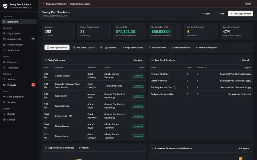Open Full reports for Income vs Expenses
The width and height of the screenshot is (257, 160).
click(244, 148)
